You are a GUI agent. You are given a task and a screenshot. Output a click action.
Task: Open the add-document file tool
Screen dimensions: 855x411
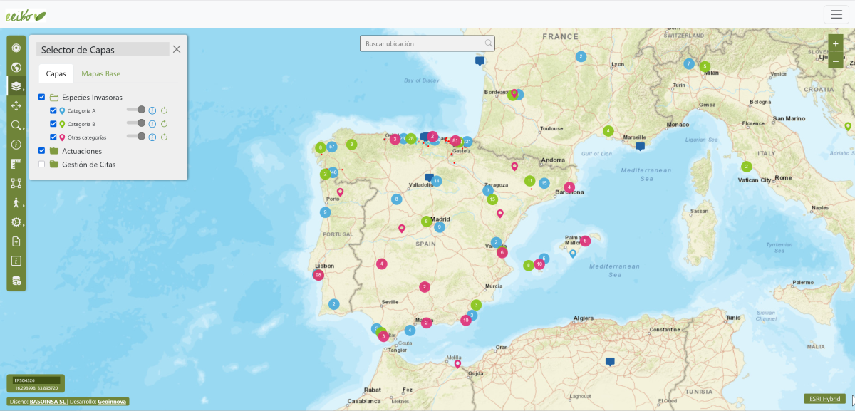pyautogui.click(x=16, y=241)
